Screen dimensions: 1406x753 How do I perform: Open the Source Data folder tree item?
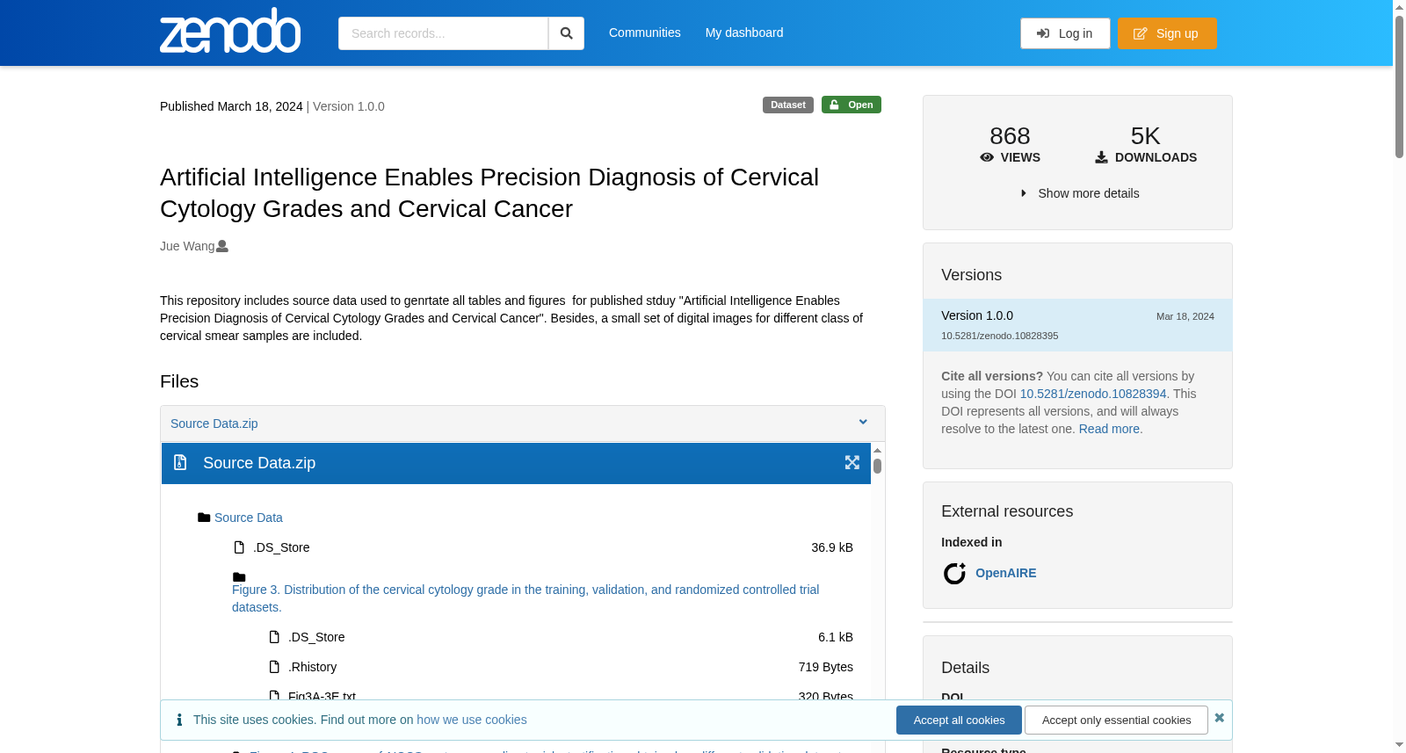[x=249, y=518]
